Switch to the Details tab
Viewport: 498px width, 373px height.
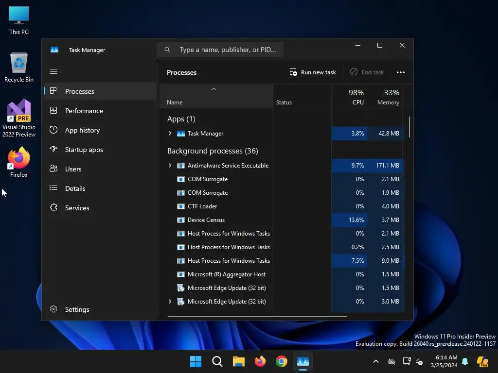100,188
